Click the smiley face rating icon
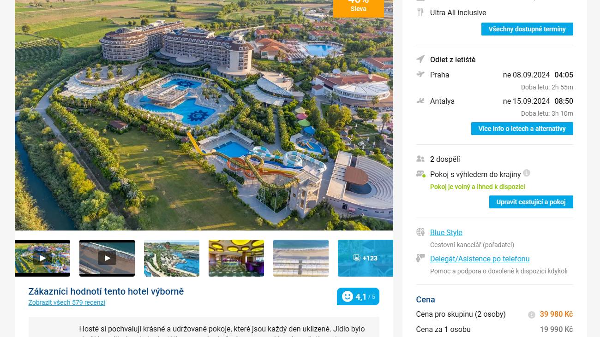600x337 pixels. [x=348, y=296]
